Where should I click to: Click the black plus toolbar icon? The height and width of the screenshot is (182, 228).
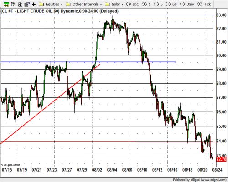[x=34, y=4]
